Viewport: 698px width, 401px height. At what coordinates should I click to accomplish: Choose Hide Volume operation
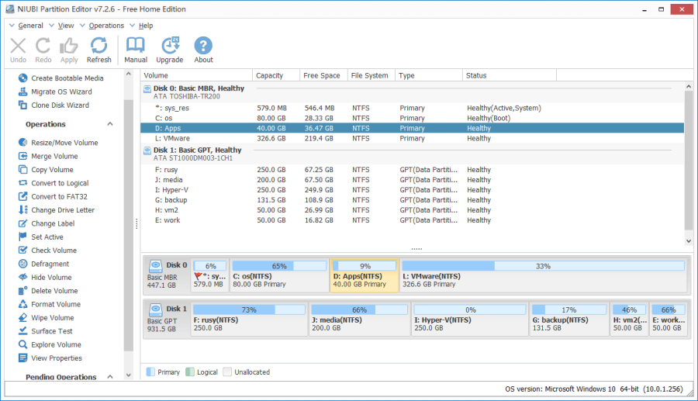point(45,277)
